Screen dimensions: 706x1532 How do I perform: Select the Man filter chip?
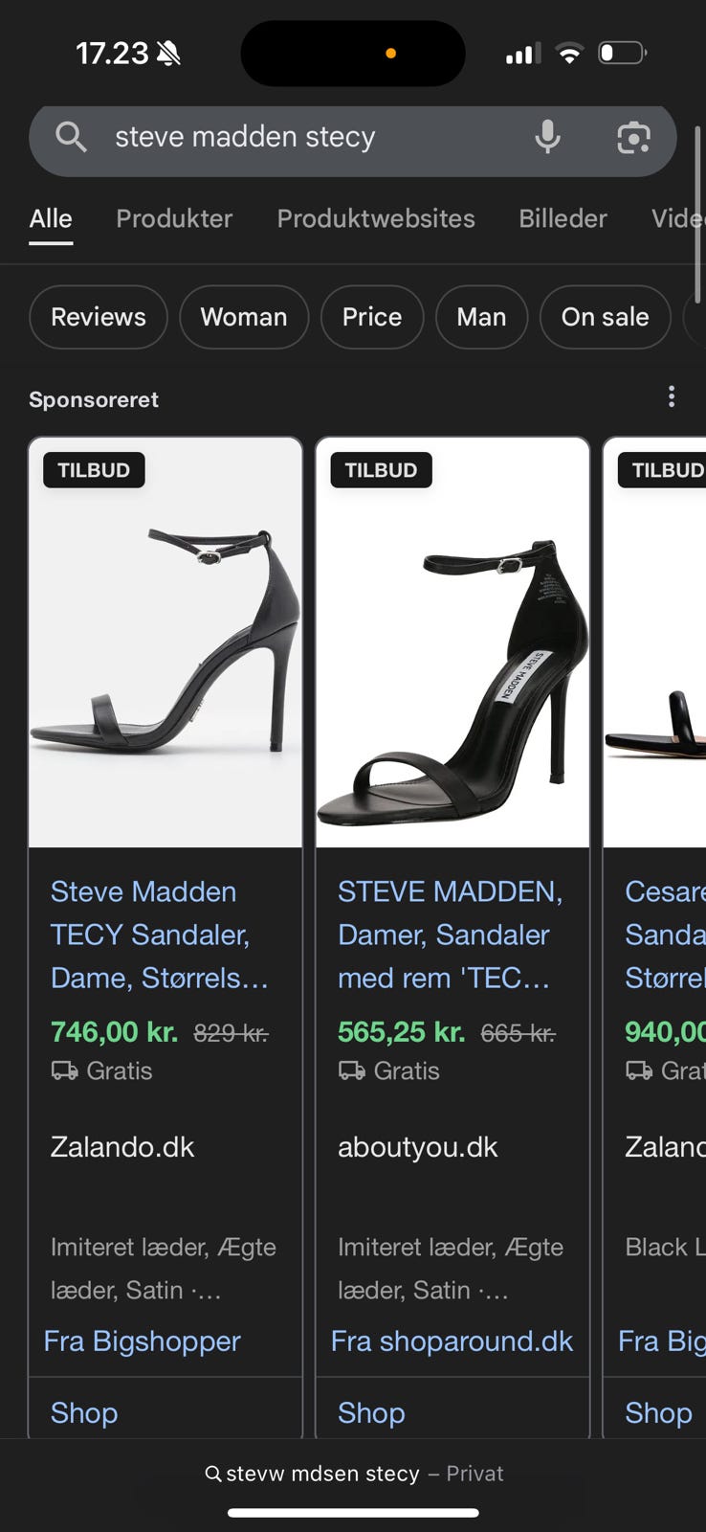481,317
